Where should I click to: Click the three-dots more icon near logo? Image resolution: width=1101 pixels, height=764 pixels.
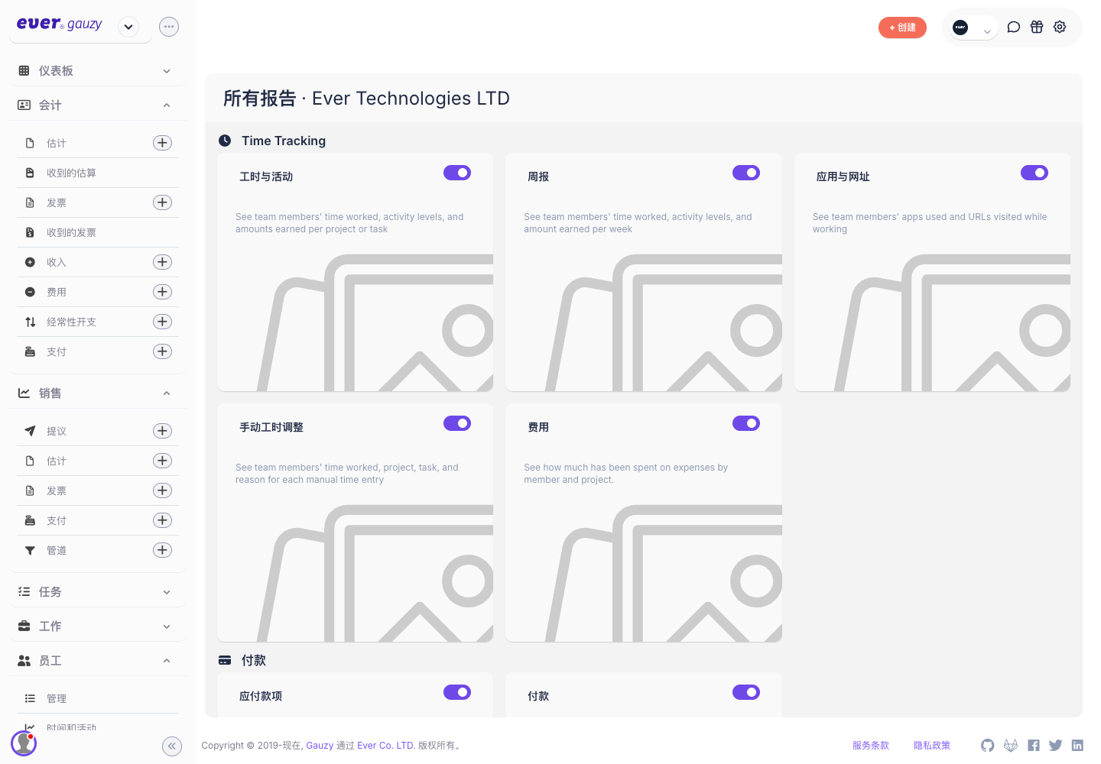169,27
